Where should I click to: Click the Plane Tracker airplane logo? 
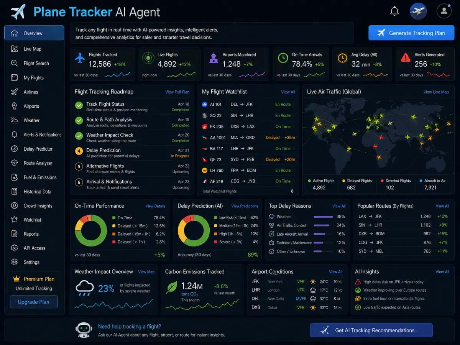click(x=18, y=11)
